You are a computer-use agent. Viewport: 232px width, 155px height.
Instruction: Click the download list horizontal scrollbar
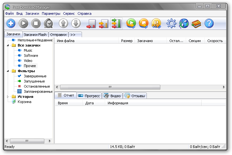coord(110,87)
